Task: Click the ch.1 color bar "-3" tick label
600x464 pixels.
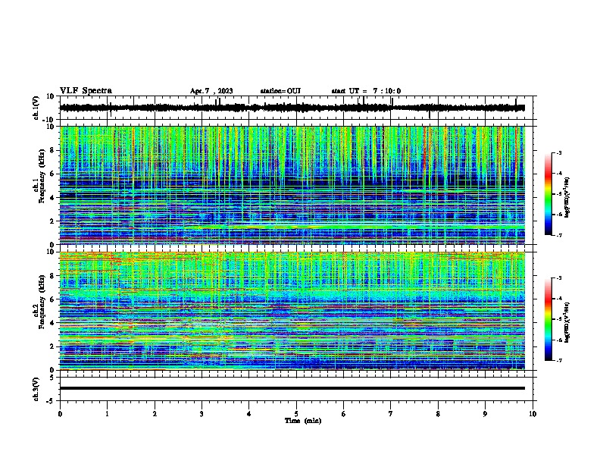Action: (558, 152)
